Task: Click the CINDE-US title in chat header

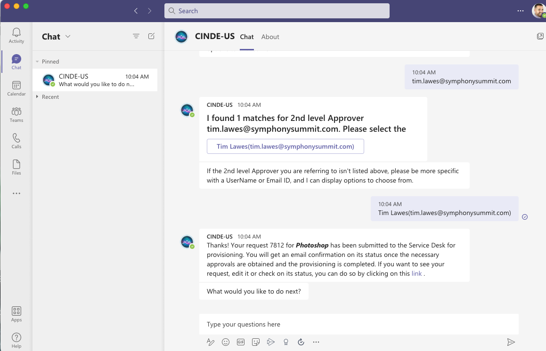Action: pos(215,36)
